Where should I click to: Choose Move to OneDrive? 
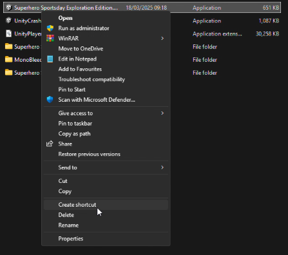pos(106,48)
